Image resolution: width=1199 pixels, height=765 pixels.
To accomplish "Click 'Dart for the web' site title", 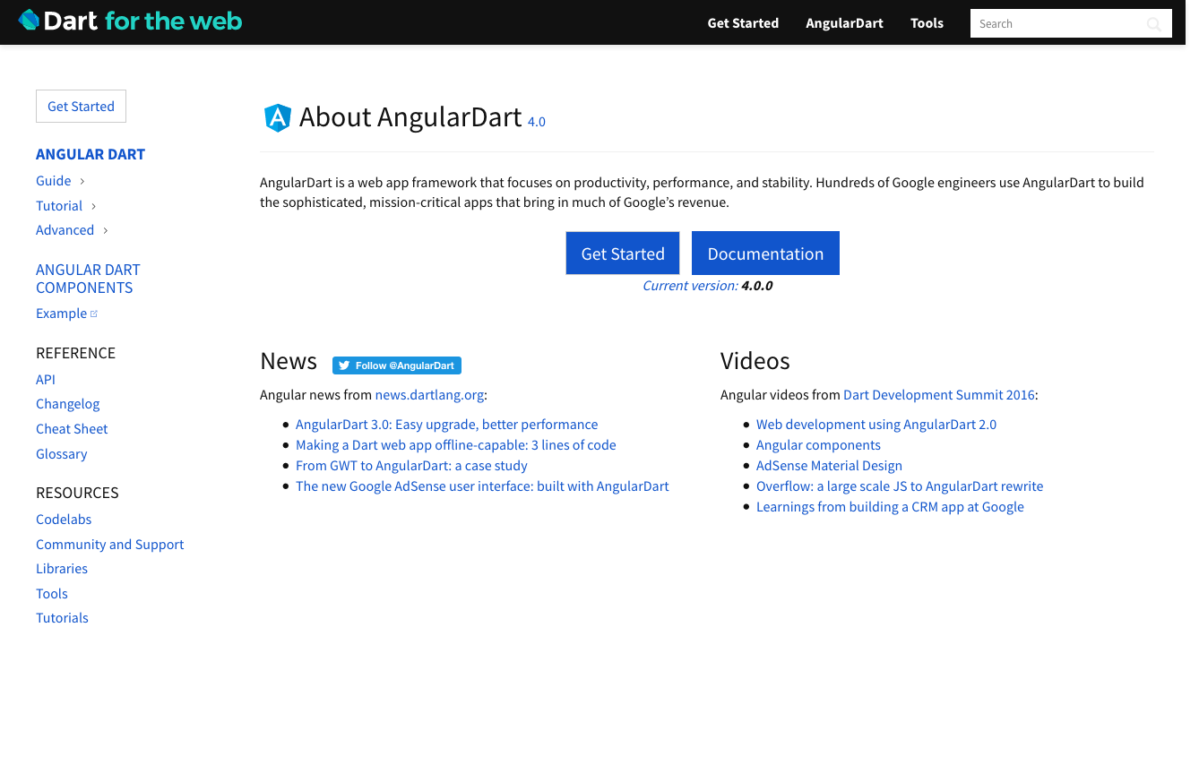I will click(142, 21).
